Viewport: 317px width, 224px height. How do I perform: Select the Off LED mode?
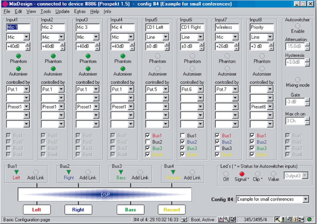click(226, 174)
